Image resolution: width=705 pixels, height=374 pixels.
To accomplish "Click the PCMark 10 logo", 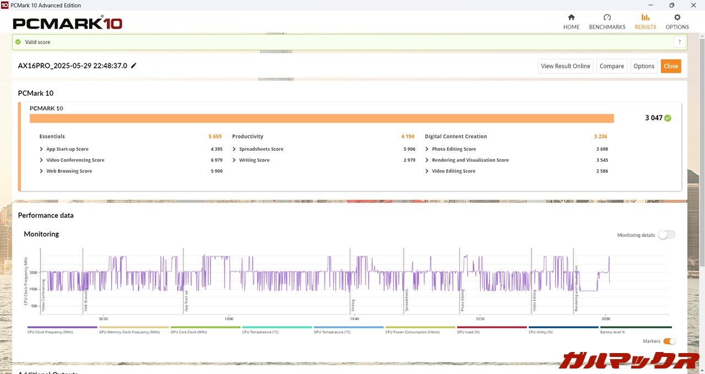I will pyautogui.click(x=67, y=23).
